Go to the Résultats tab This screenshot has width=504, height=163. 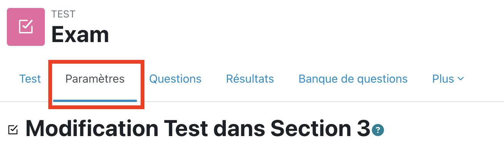tap(250, 79)
